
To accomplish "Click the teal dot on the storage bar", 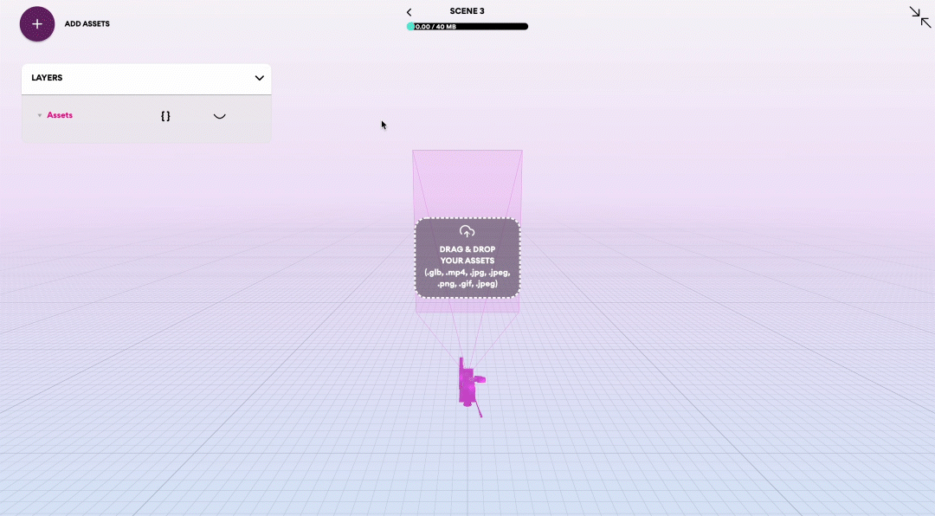I will click(x=410, y=27).
